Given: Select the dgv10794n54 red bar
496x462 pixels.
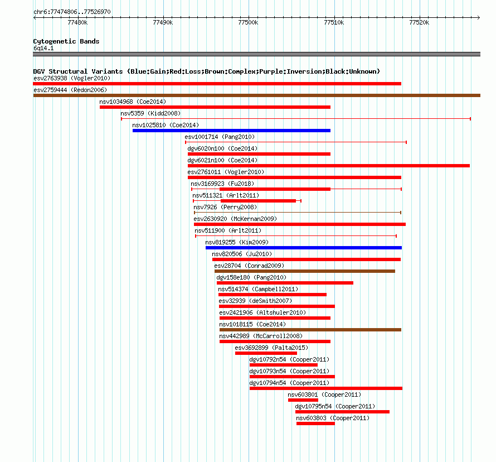Looking at the screenshot, I should coord(326,388).
